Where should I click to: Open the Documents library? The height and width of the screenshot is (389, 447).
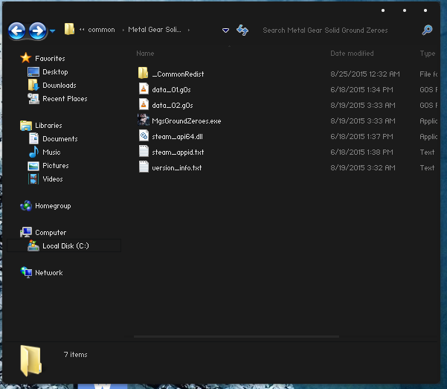tap(60, 139)
